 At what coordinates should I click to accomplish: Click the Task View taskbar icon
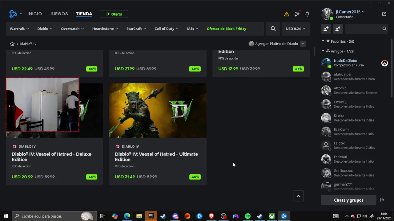(x=103, y=216)
